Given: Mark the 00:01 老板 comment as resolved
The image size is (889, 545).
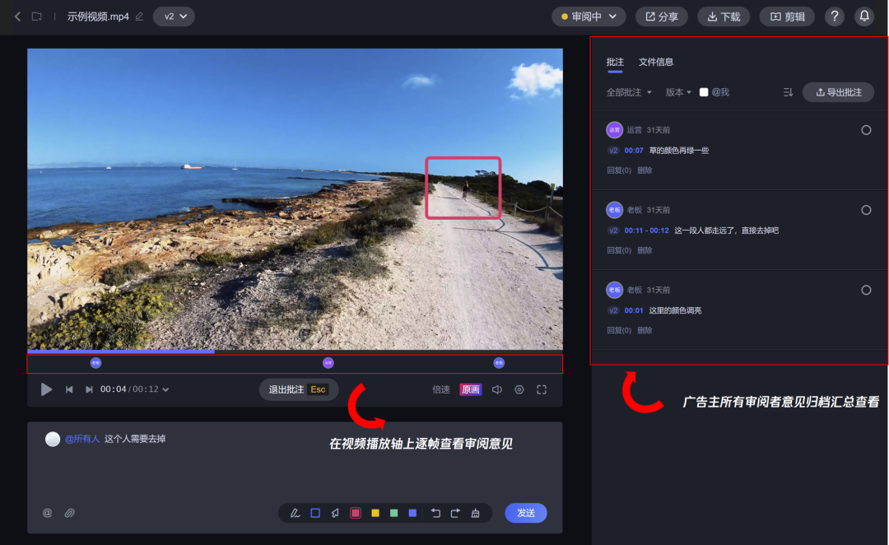Looking at the screenshot, I should [x=866, y=290].
